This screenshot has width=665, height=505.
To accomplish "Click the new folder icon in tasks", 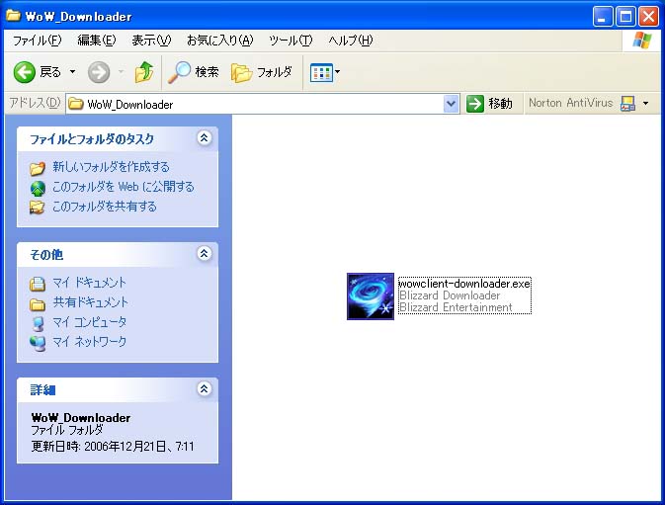I will click(38, 168).
